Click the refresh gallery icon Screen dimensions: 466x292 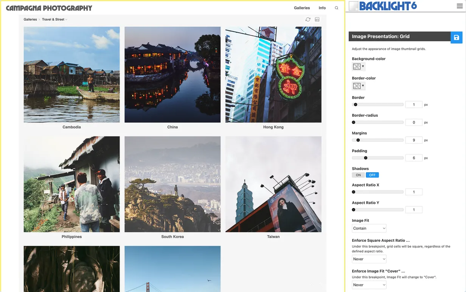308,19
